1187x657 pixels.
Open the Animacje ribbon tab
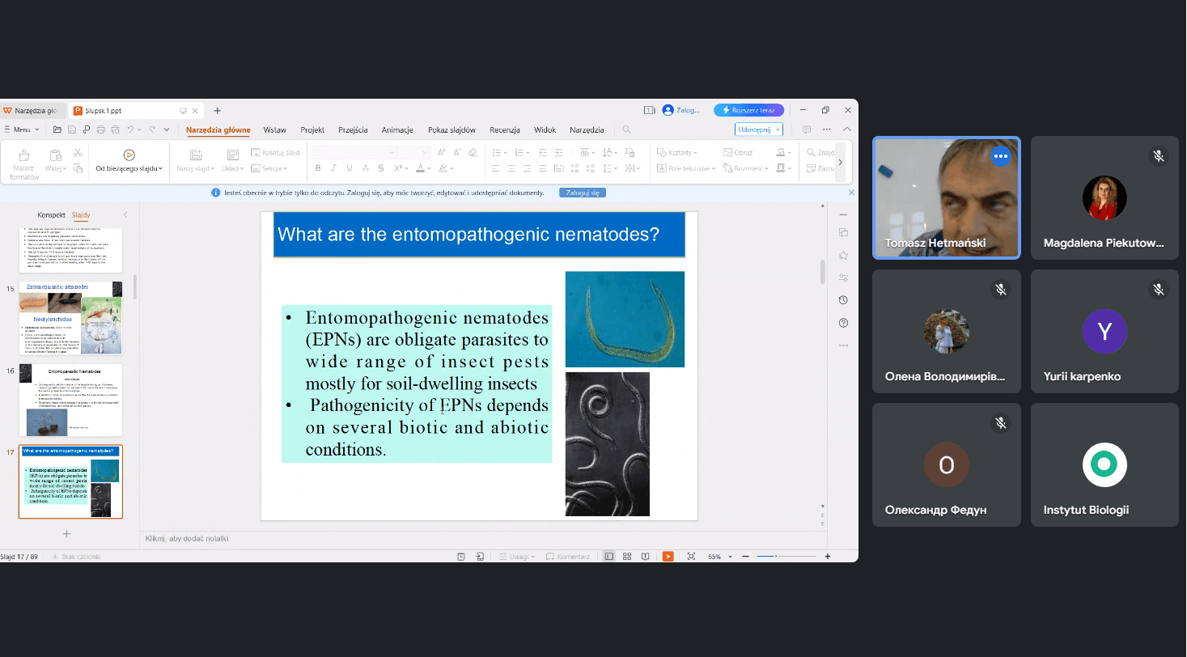tap(397, 129)
